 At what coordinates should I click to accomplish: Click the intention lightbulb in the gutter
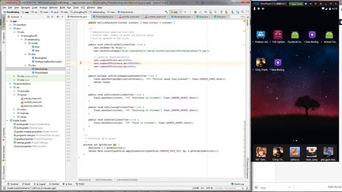pos(81,63)
